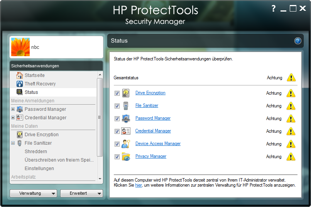Select Shreddern under File Sanitizer

point(36,152)
